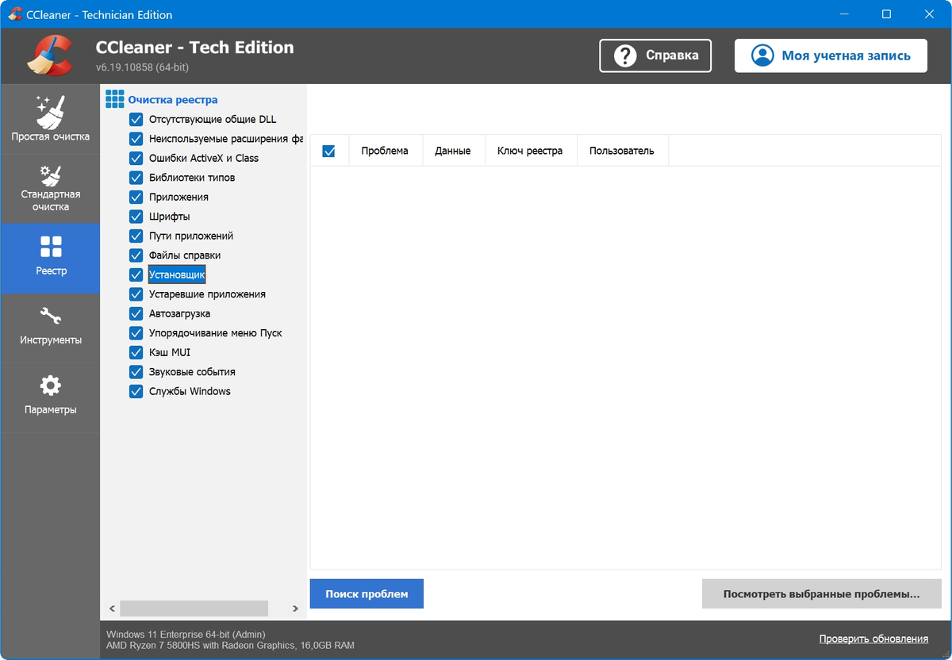Open Простая очистка section

(x=51, y=119)
